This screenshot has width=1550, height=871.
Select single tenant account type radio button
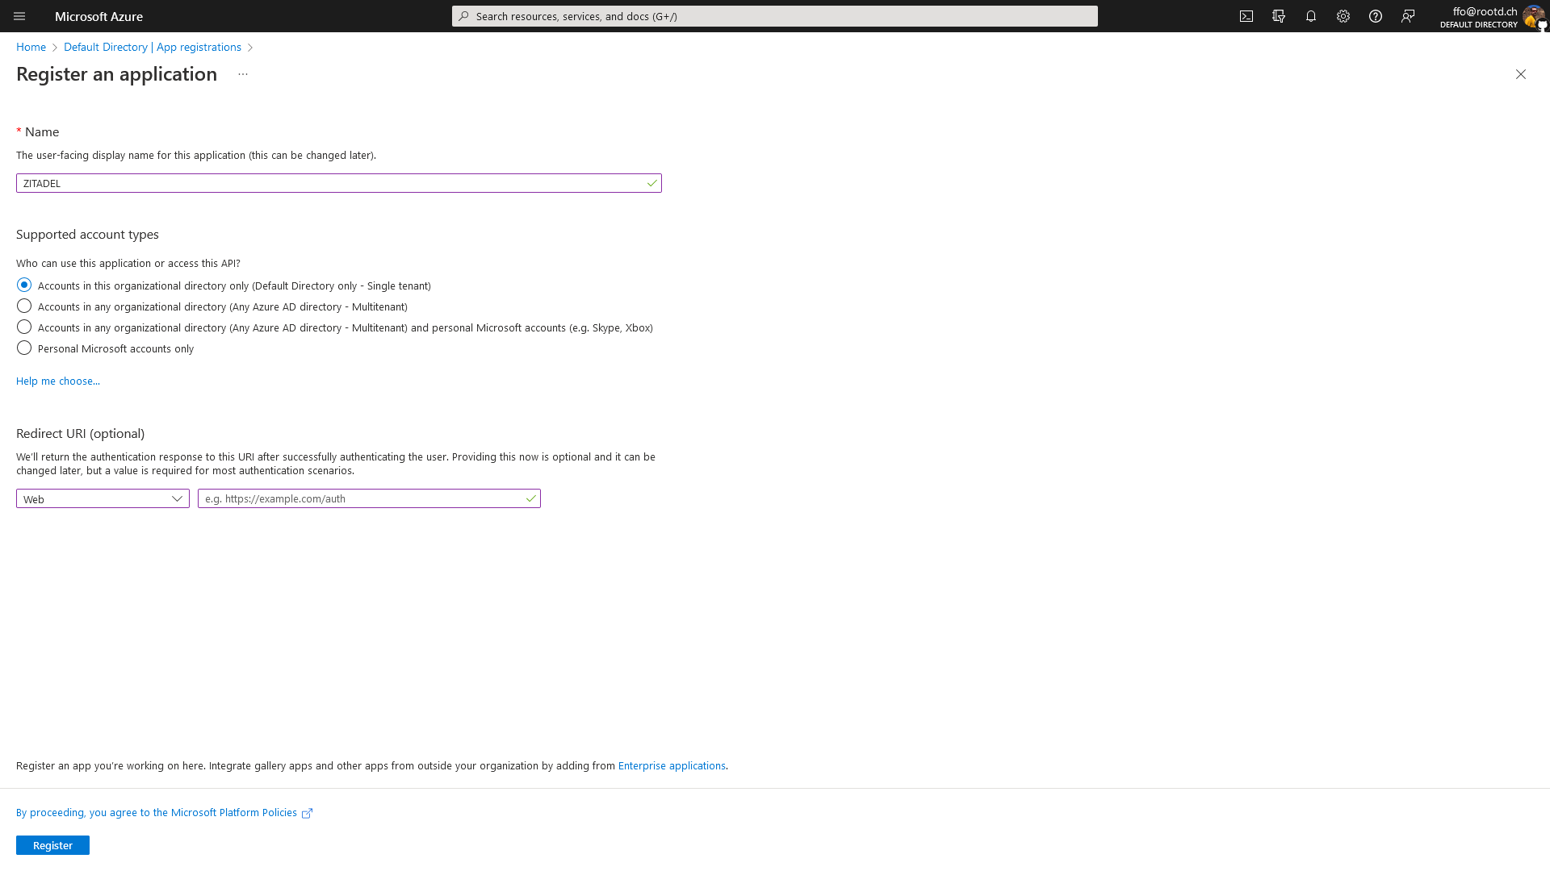pos(23,285)
